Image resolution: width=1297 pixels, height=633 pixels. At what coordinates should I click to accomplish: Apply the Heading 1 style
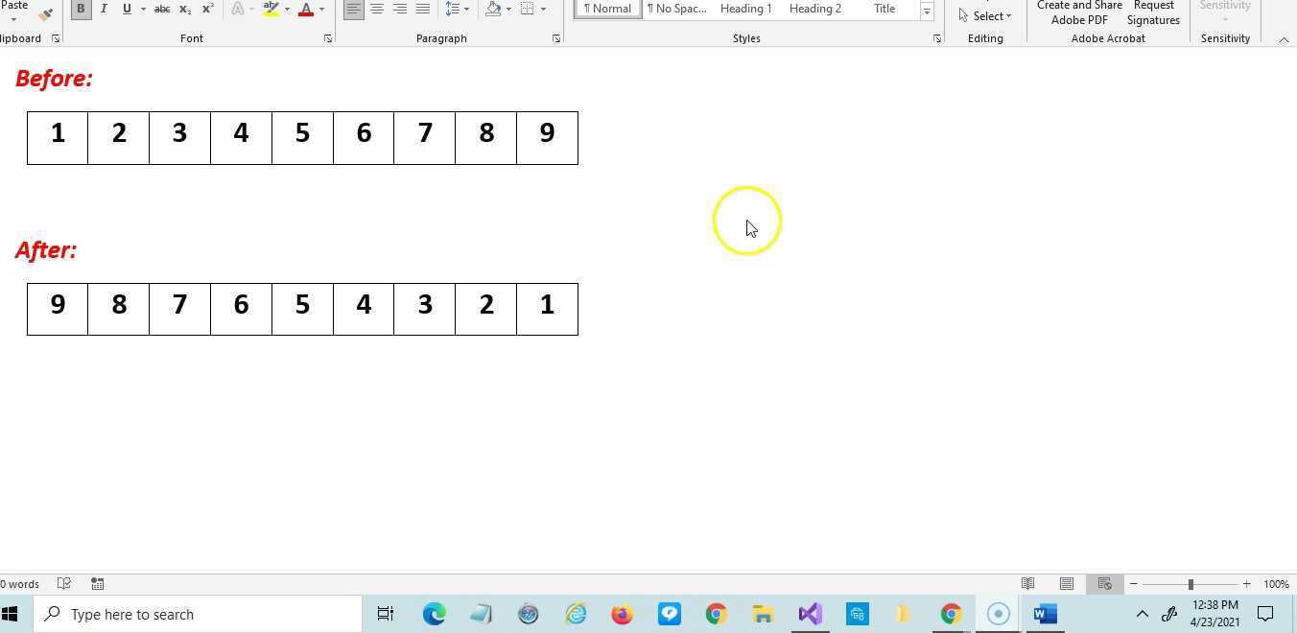(745, 9)
